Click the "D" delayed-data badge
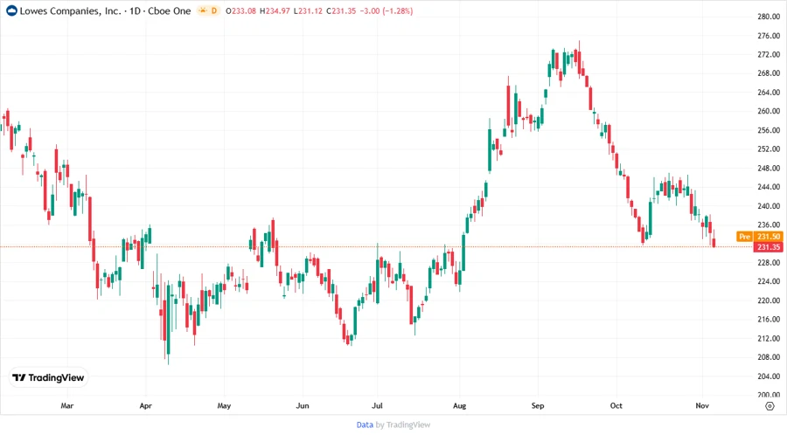 coord(214,10)
